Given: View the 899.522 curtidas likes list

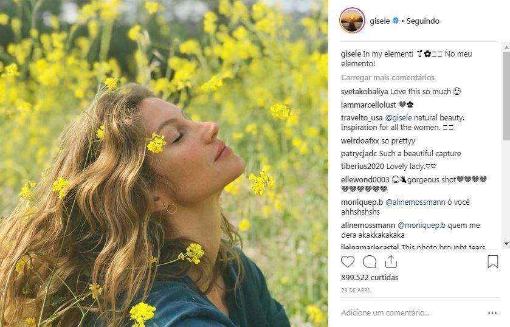Looking at the screenshot, I should [370, 278].
